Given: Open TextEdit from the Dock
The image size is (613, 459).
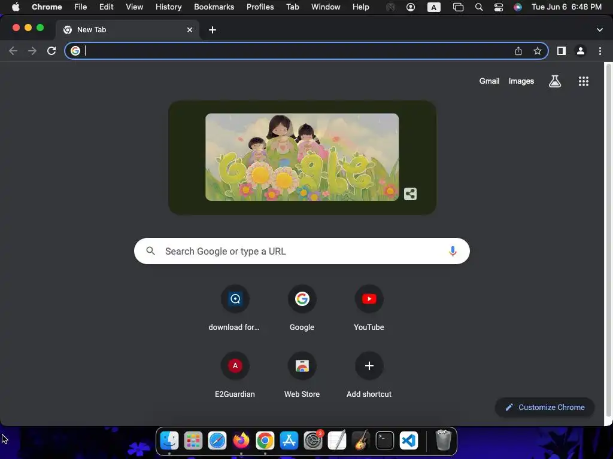Looking at the screenshot, I should point(337,440).
